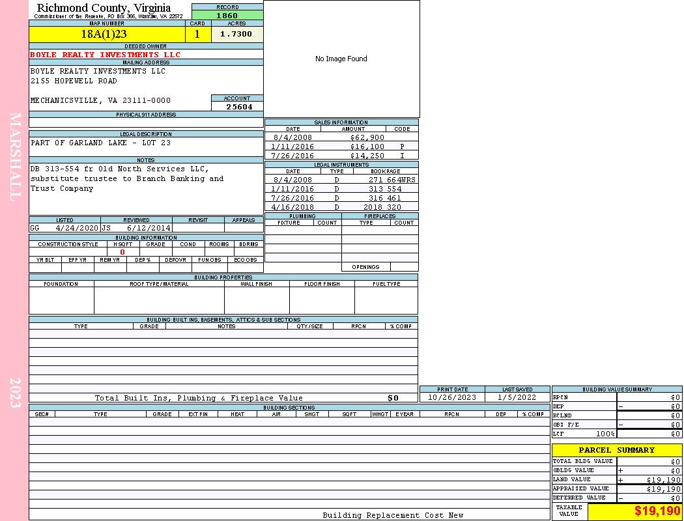
Task: Click the green record number 1860 field
Action: tap(227, 16)
